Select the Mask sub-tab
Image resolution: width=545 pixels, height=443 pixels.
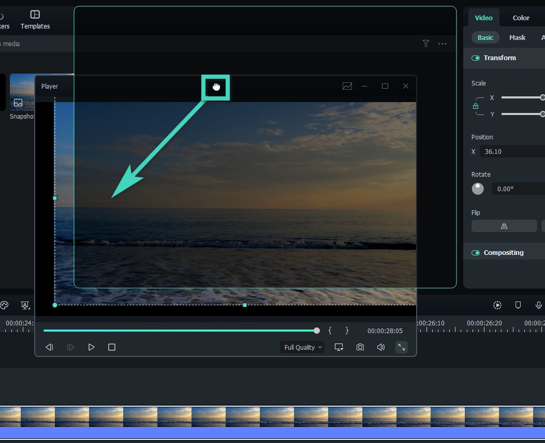(x=517, y=38)
